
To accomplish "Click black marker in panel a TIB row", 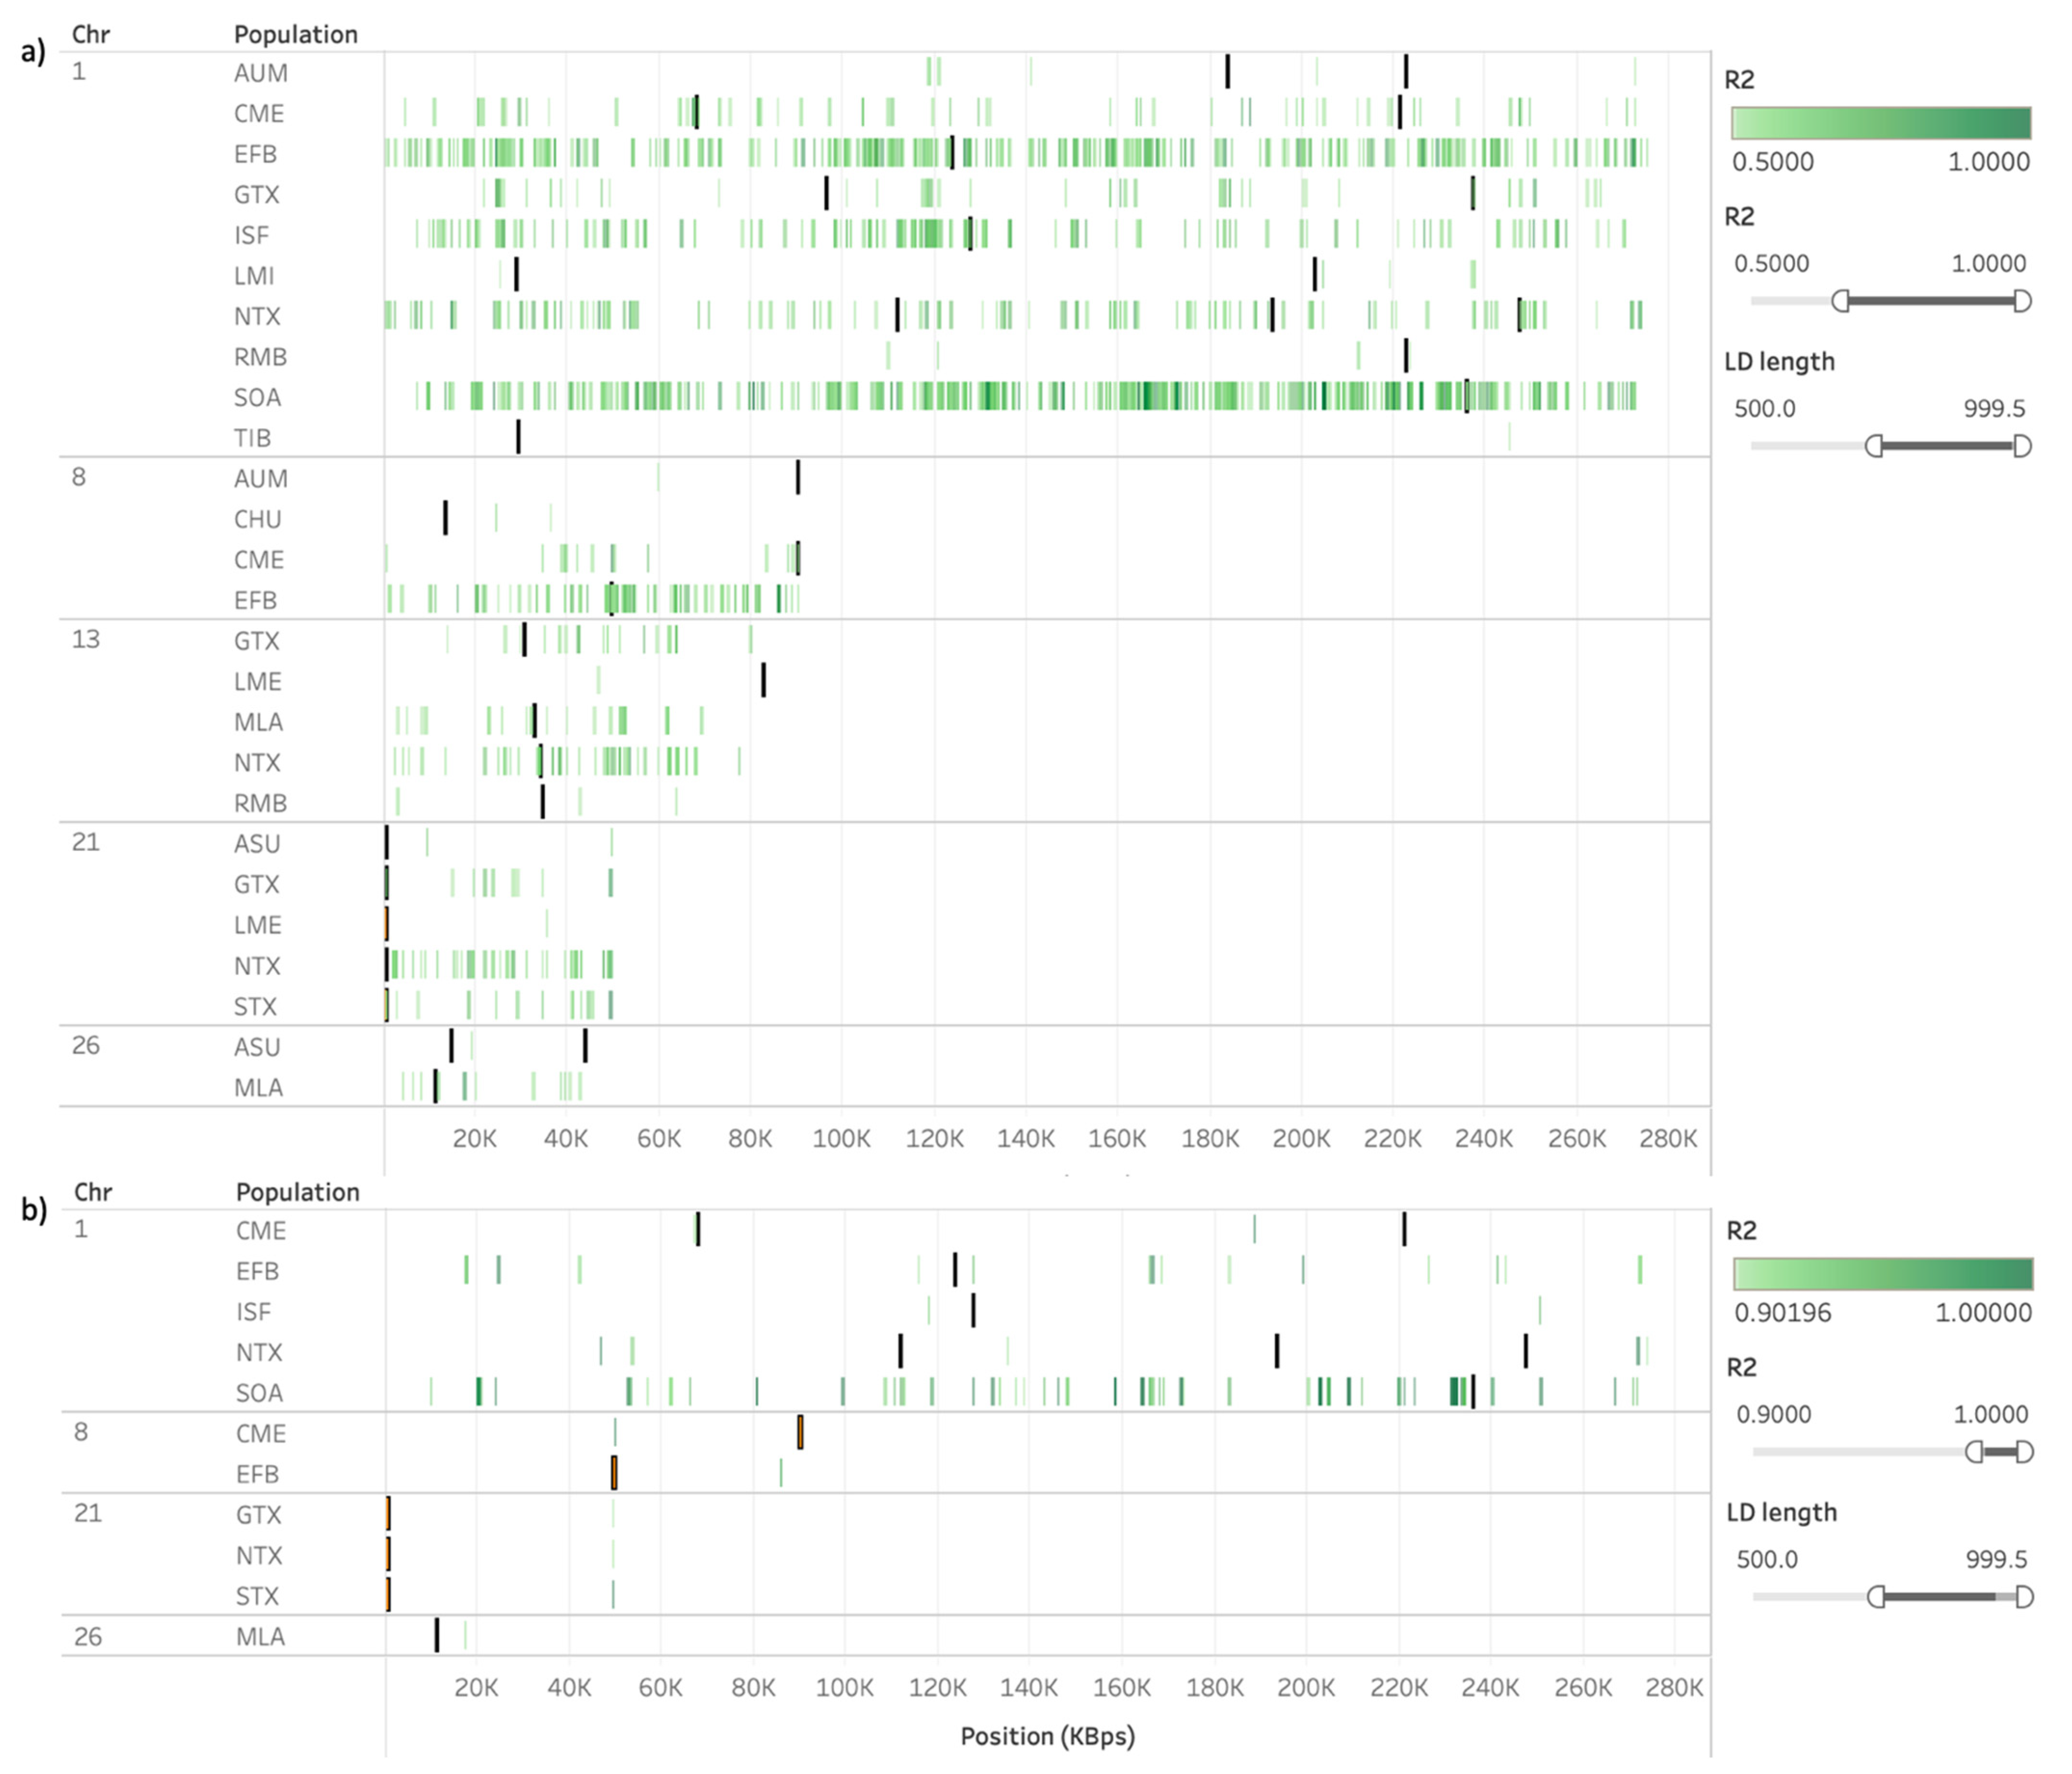I will [518, 437].
